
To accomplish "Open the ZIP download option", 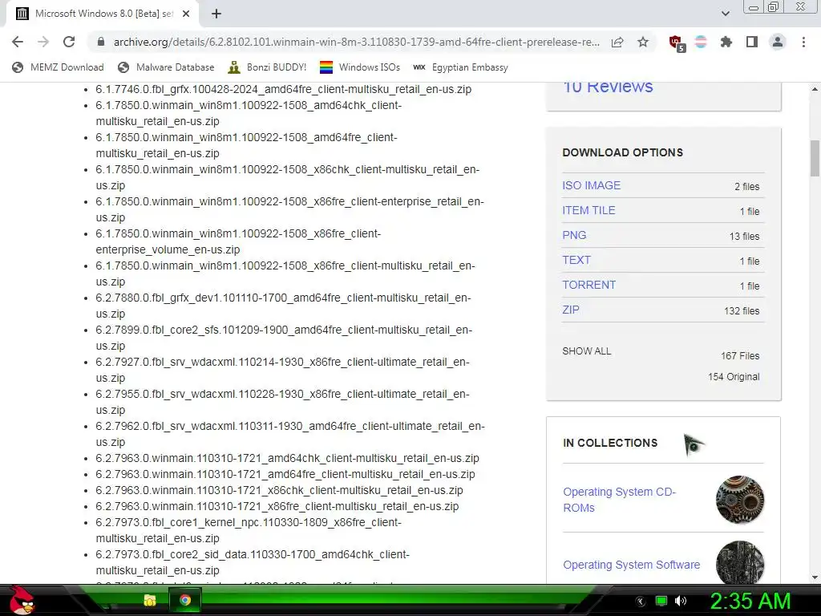I will click(571, 310).
